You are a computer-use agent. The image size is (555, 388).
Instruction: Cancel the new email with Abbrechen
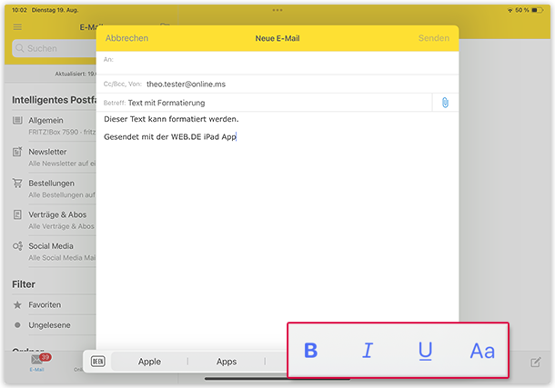click(x=126, y=38)
